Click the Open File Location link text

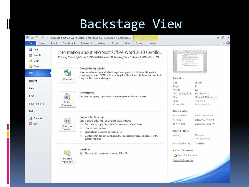[x=187, y=155]
